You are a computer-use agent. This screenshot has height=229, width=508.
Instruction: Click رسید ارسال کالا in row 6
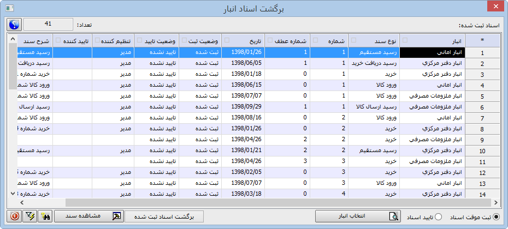click(374, 107)
